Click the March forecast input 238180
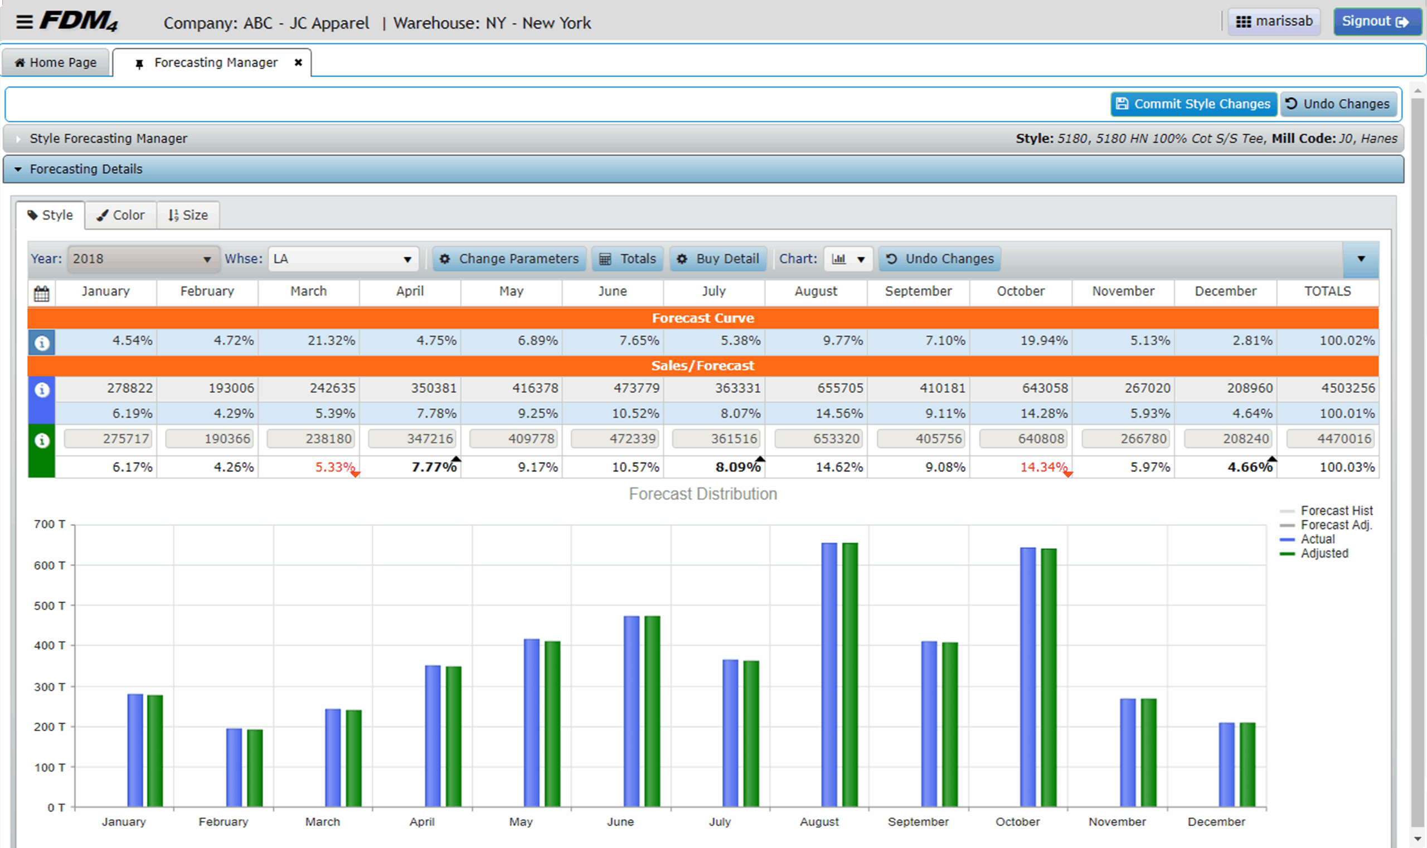This screenshot has width=1427, height=848. pos(310,439)
